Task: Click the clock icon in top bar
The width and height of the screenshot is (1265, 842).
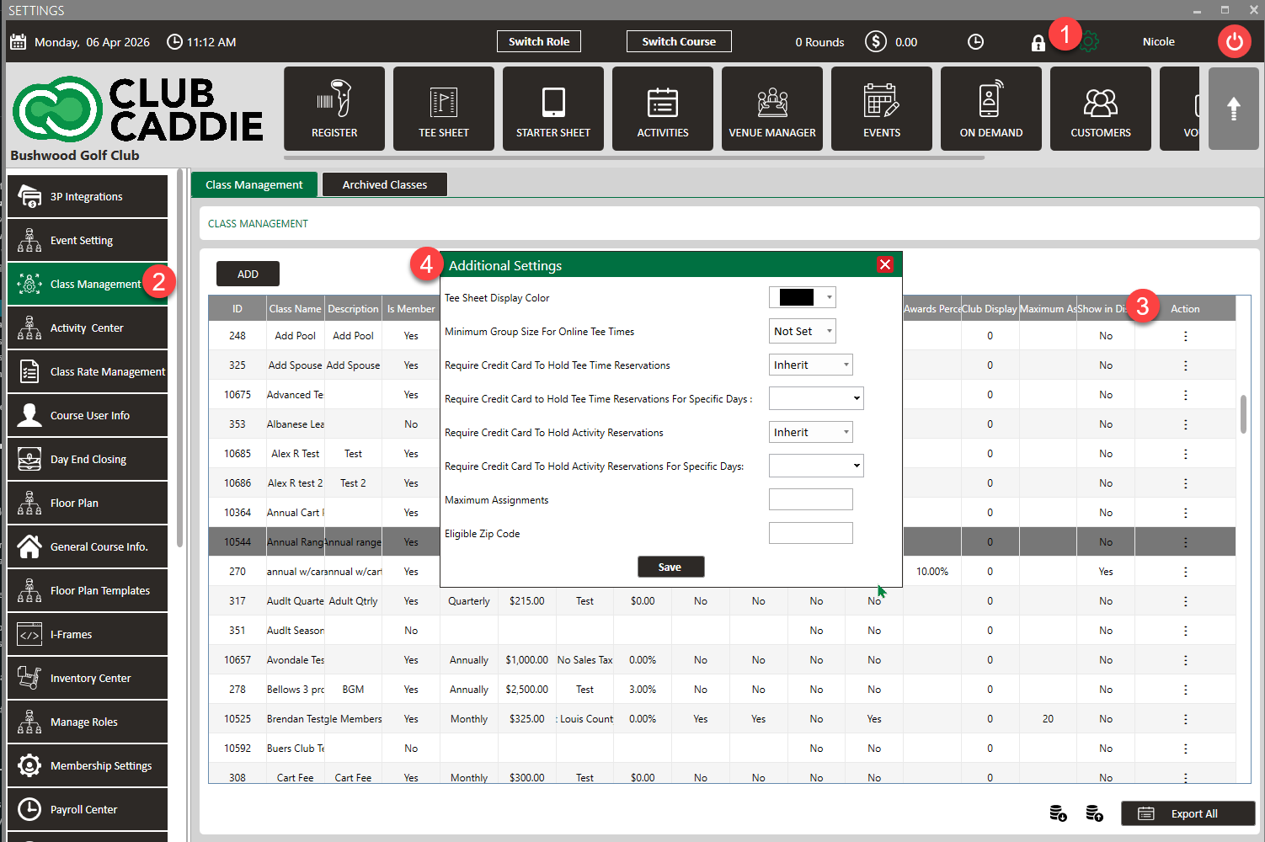Action: pyautogui.click(x=975, y=42)
